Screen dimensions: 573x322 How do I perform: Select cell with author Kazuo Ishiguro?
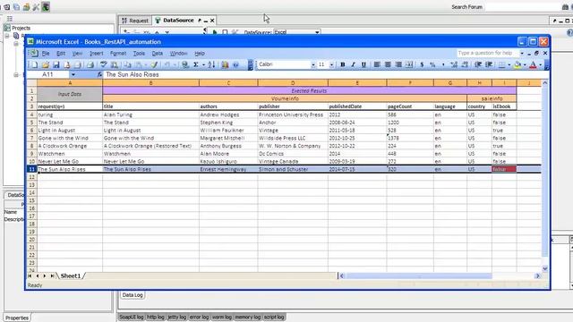click(x=228, y=161)
